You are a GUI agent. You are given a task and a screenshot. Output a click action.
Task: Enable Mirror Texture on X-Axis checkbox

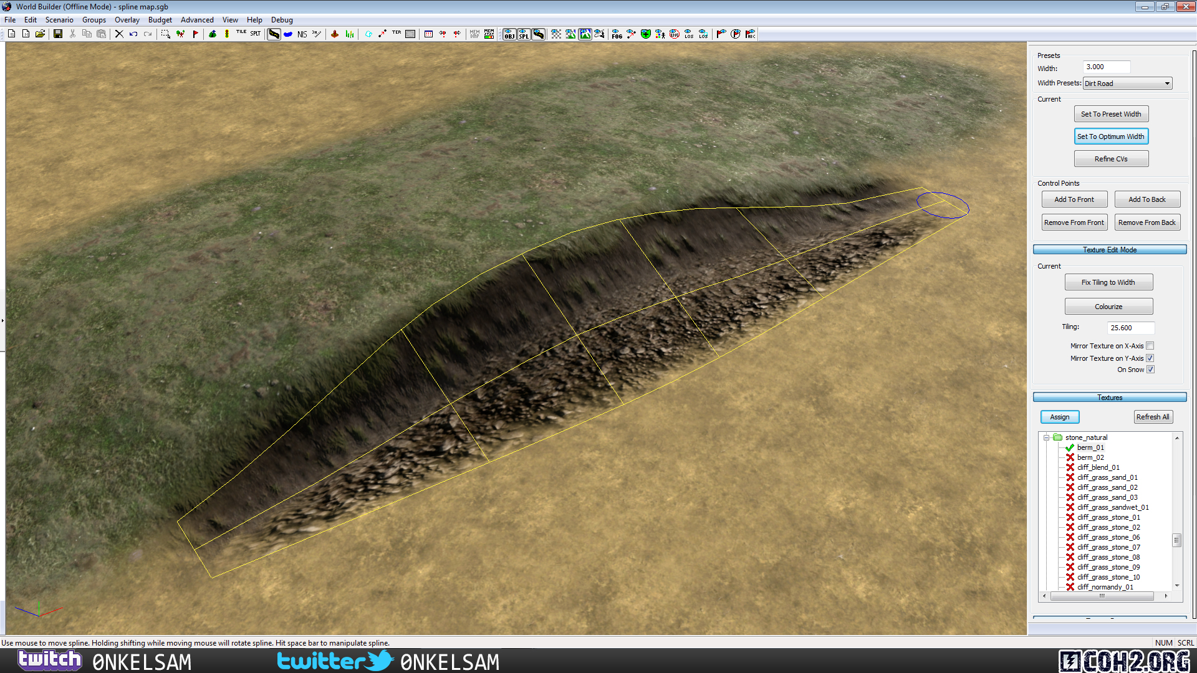[1150, 346]
